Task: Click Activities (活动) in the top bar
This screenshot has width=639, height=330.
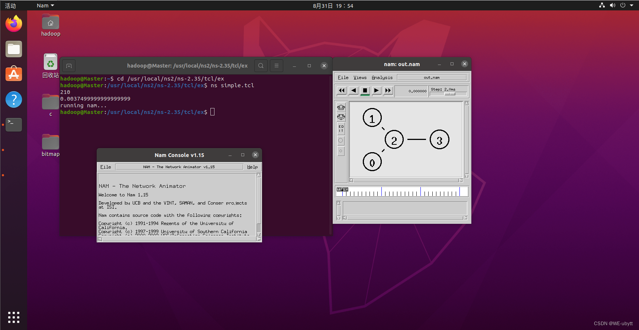Action: [10, 6]
